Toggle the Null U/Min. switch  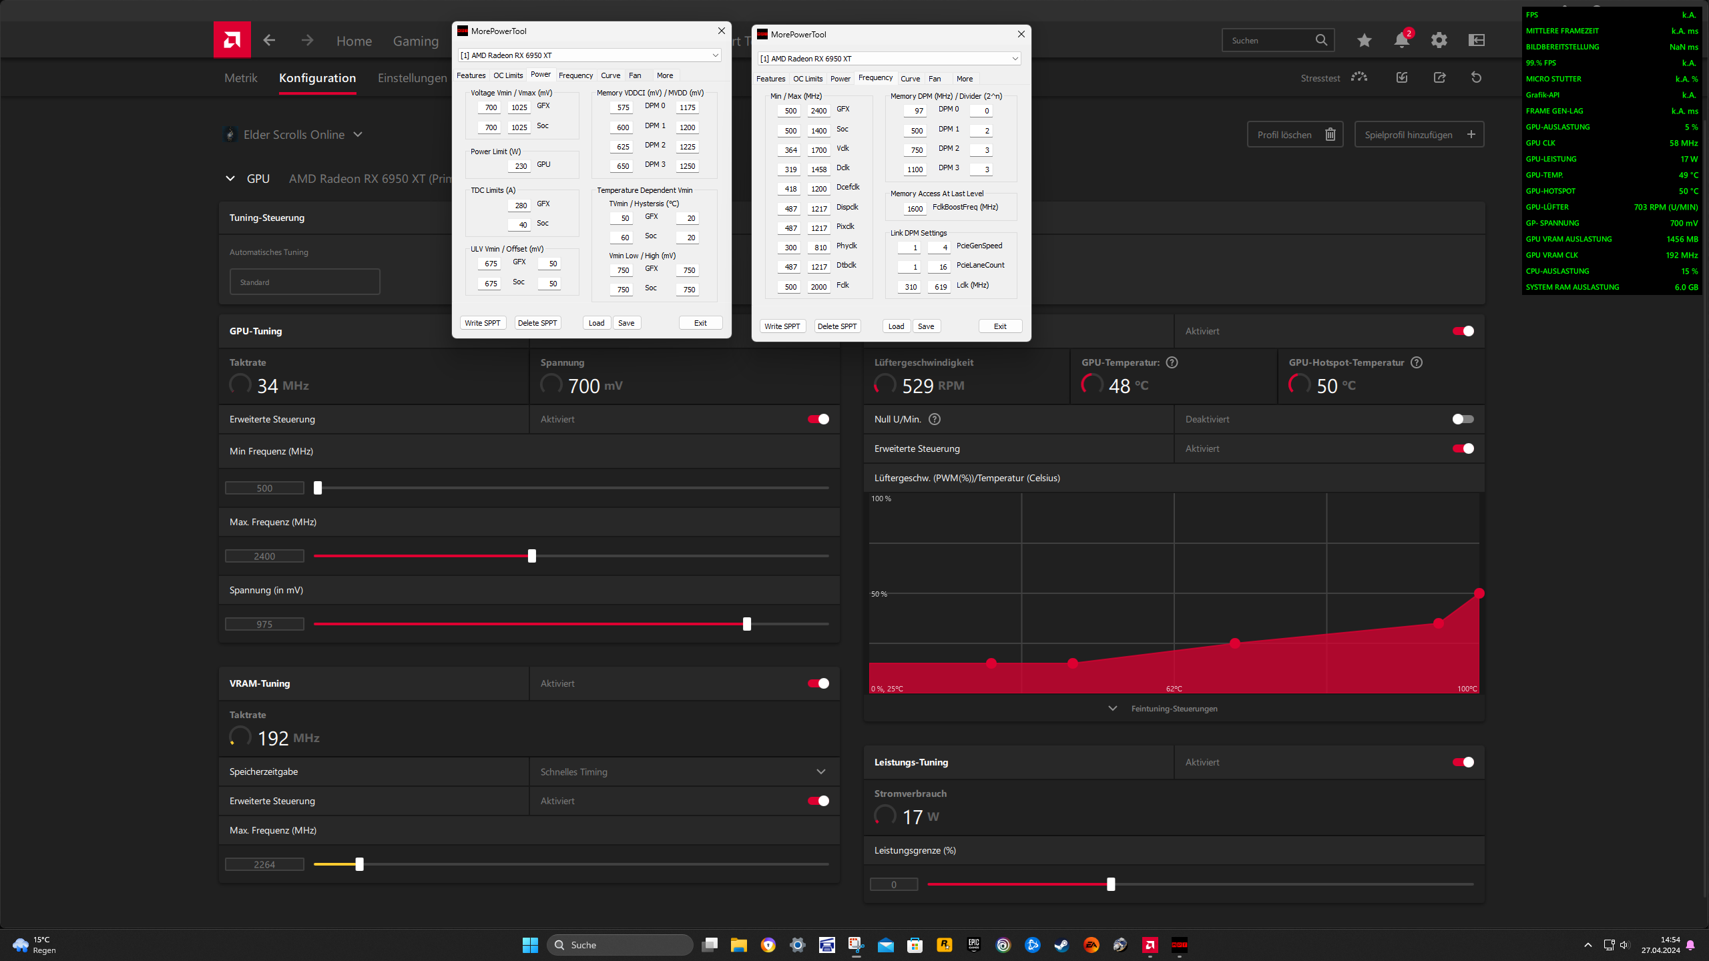click(1463, 419)
